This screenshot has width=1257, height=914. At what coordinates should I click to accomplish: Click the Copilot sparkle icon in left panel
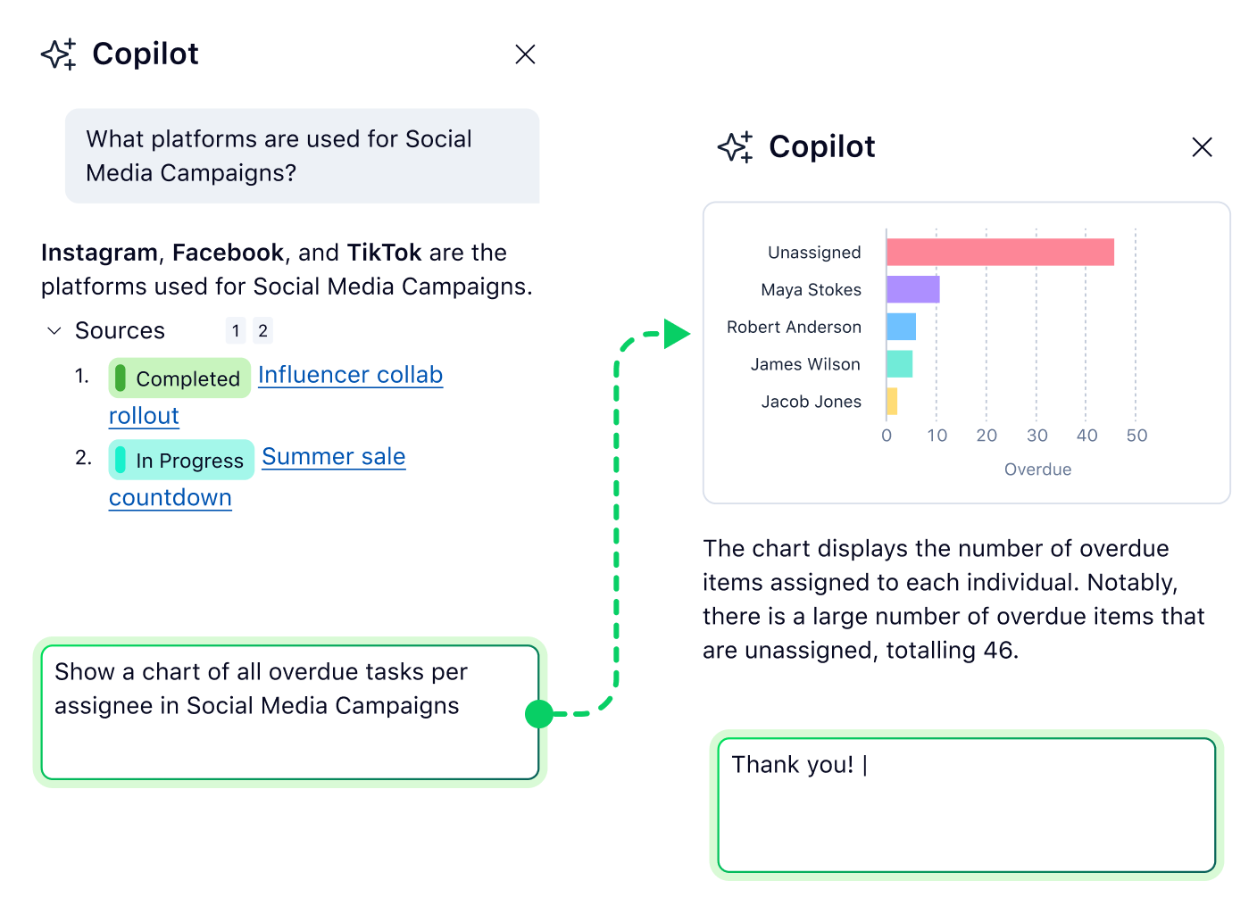pos(59,54)
